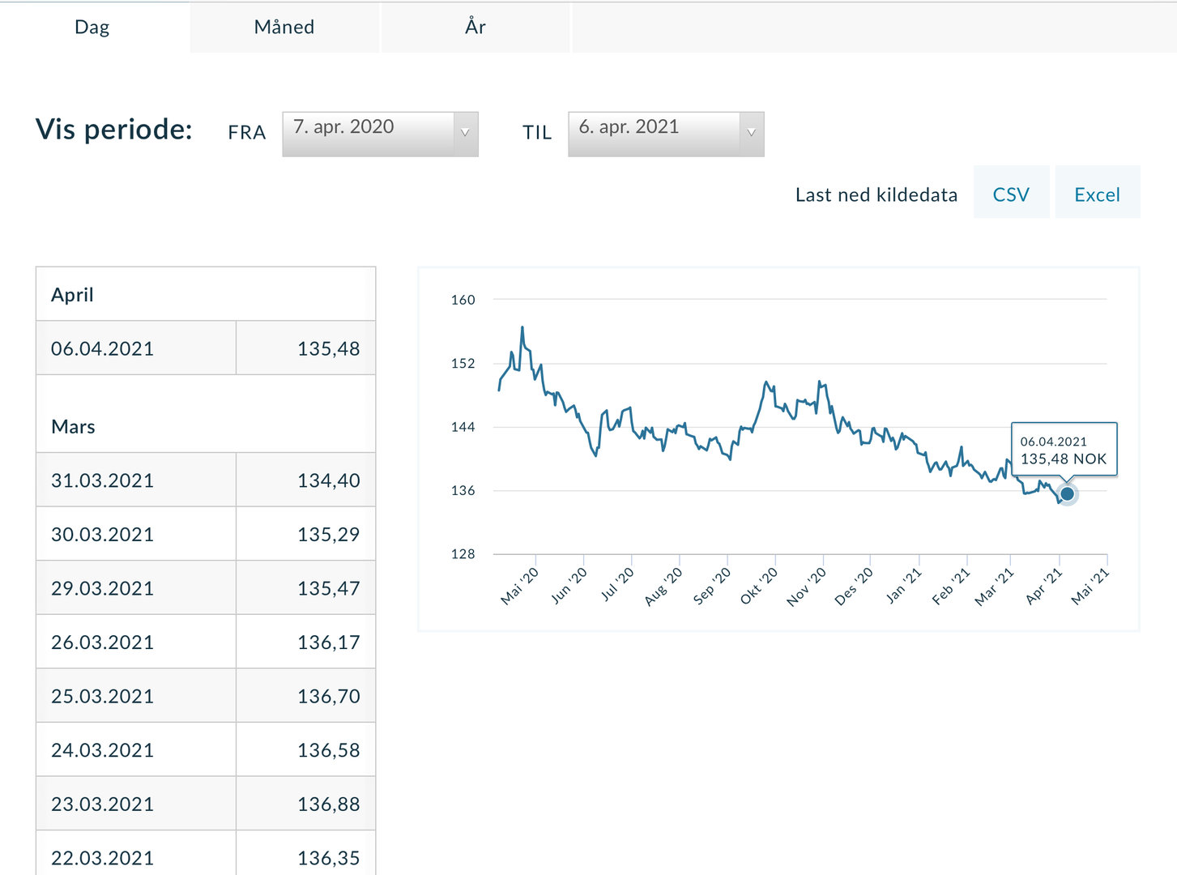Switch to the Dag tab
The height and width of the screenshot is (875, 1177).
tap(92, 27)
